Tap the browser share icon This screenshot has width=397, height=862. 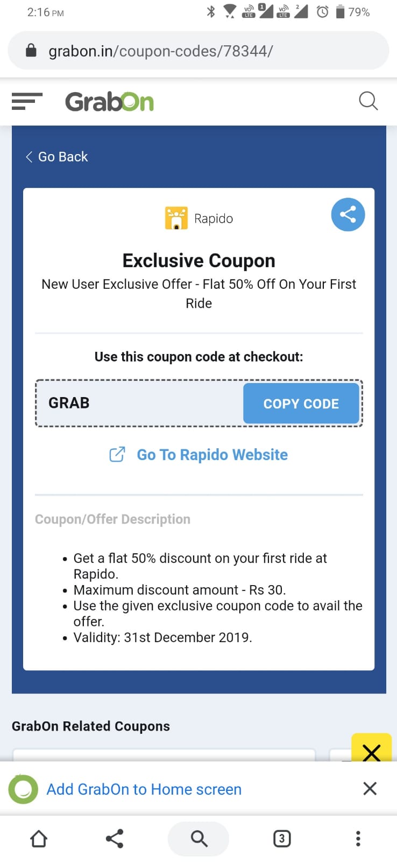(x=115, y=838)
